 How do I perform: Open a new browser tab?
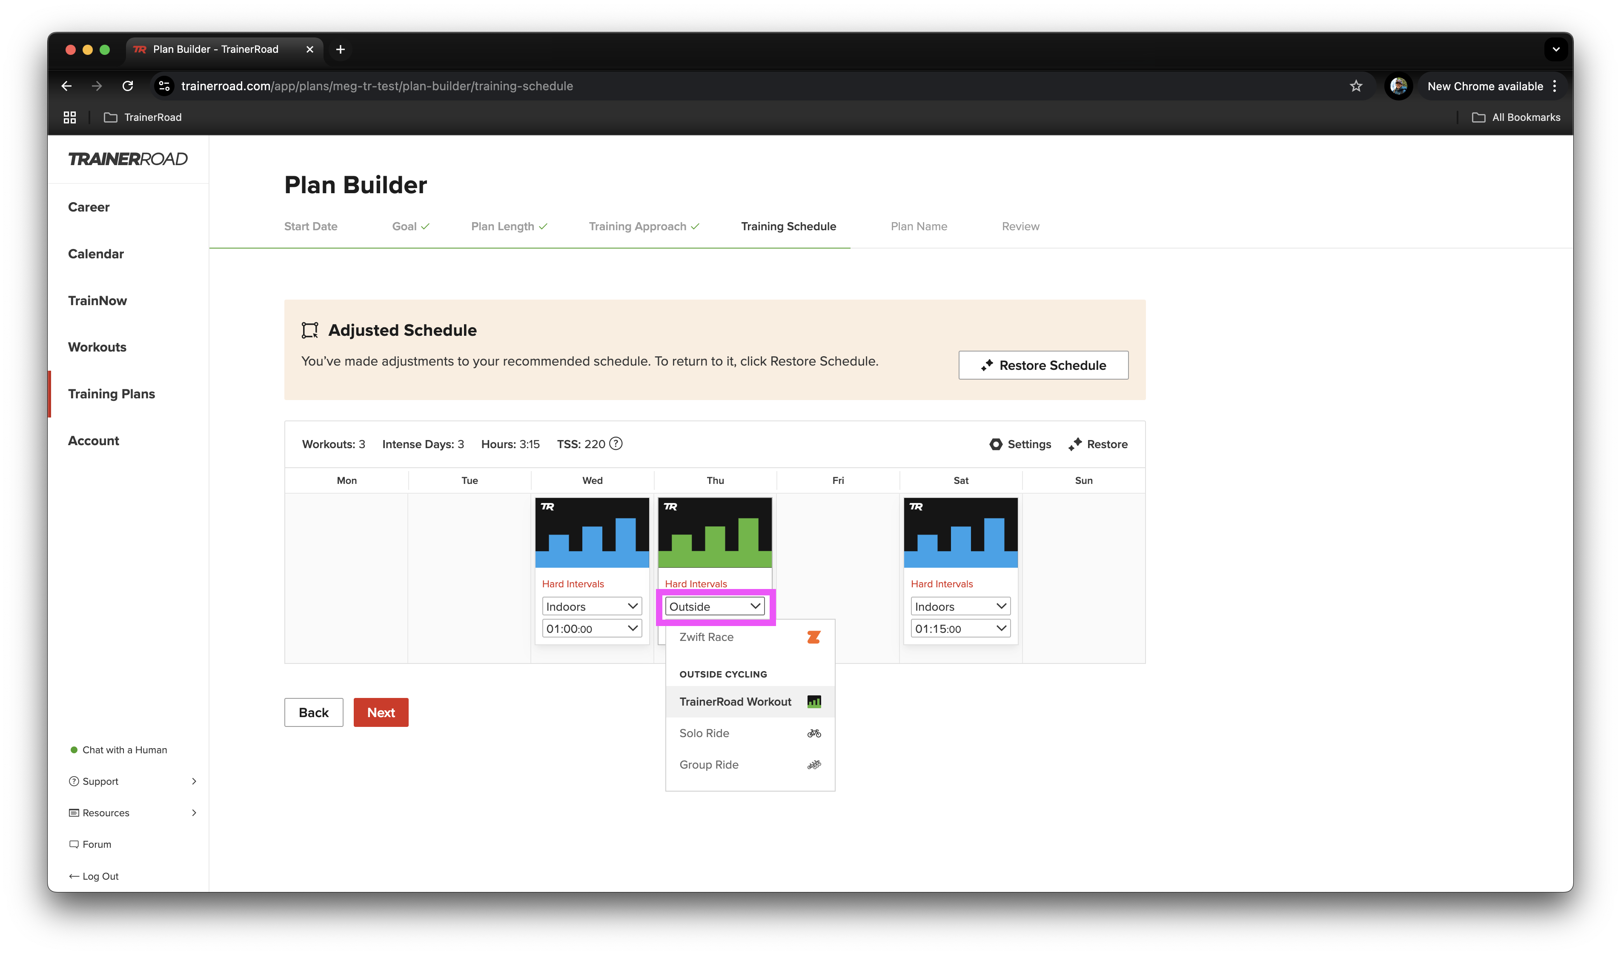341,49
